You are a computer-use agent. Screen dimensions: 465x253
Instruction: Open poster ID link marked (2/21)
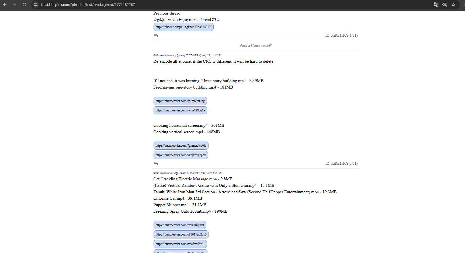click(341, 164)
